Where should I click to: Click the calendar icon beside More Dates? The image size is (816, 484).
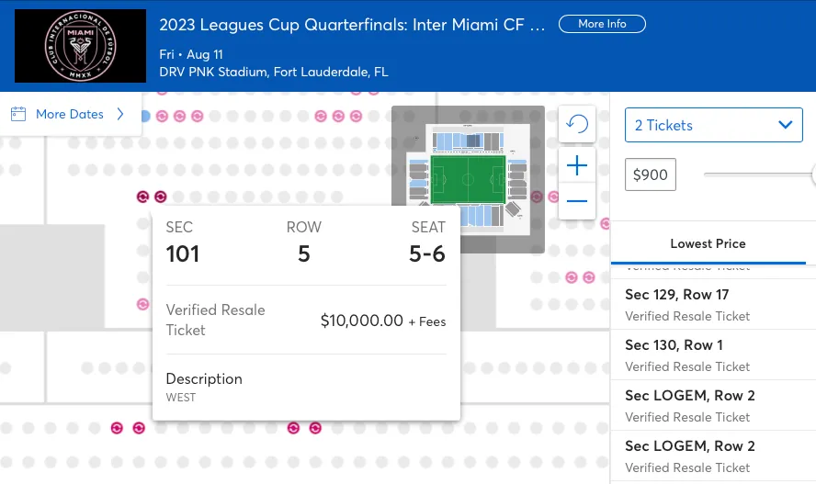click(18, 115)
